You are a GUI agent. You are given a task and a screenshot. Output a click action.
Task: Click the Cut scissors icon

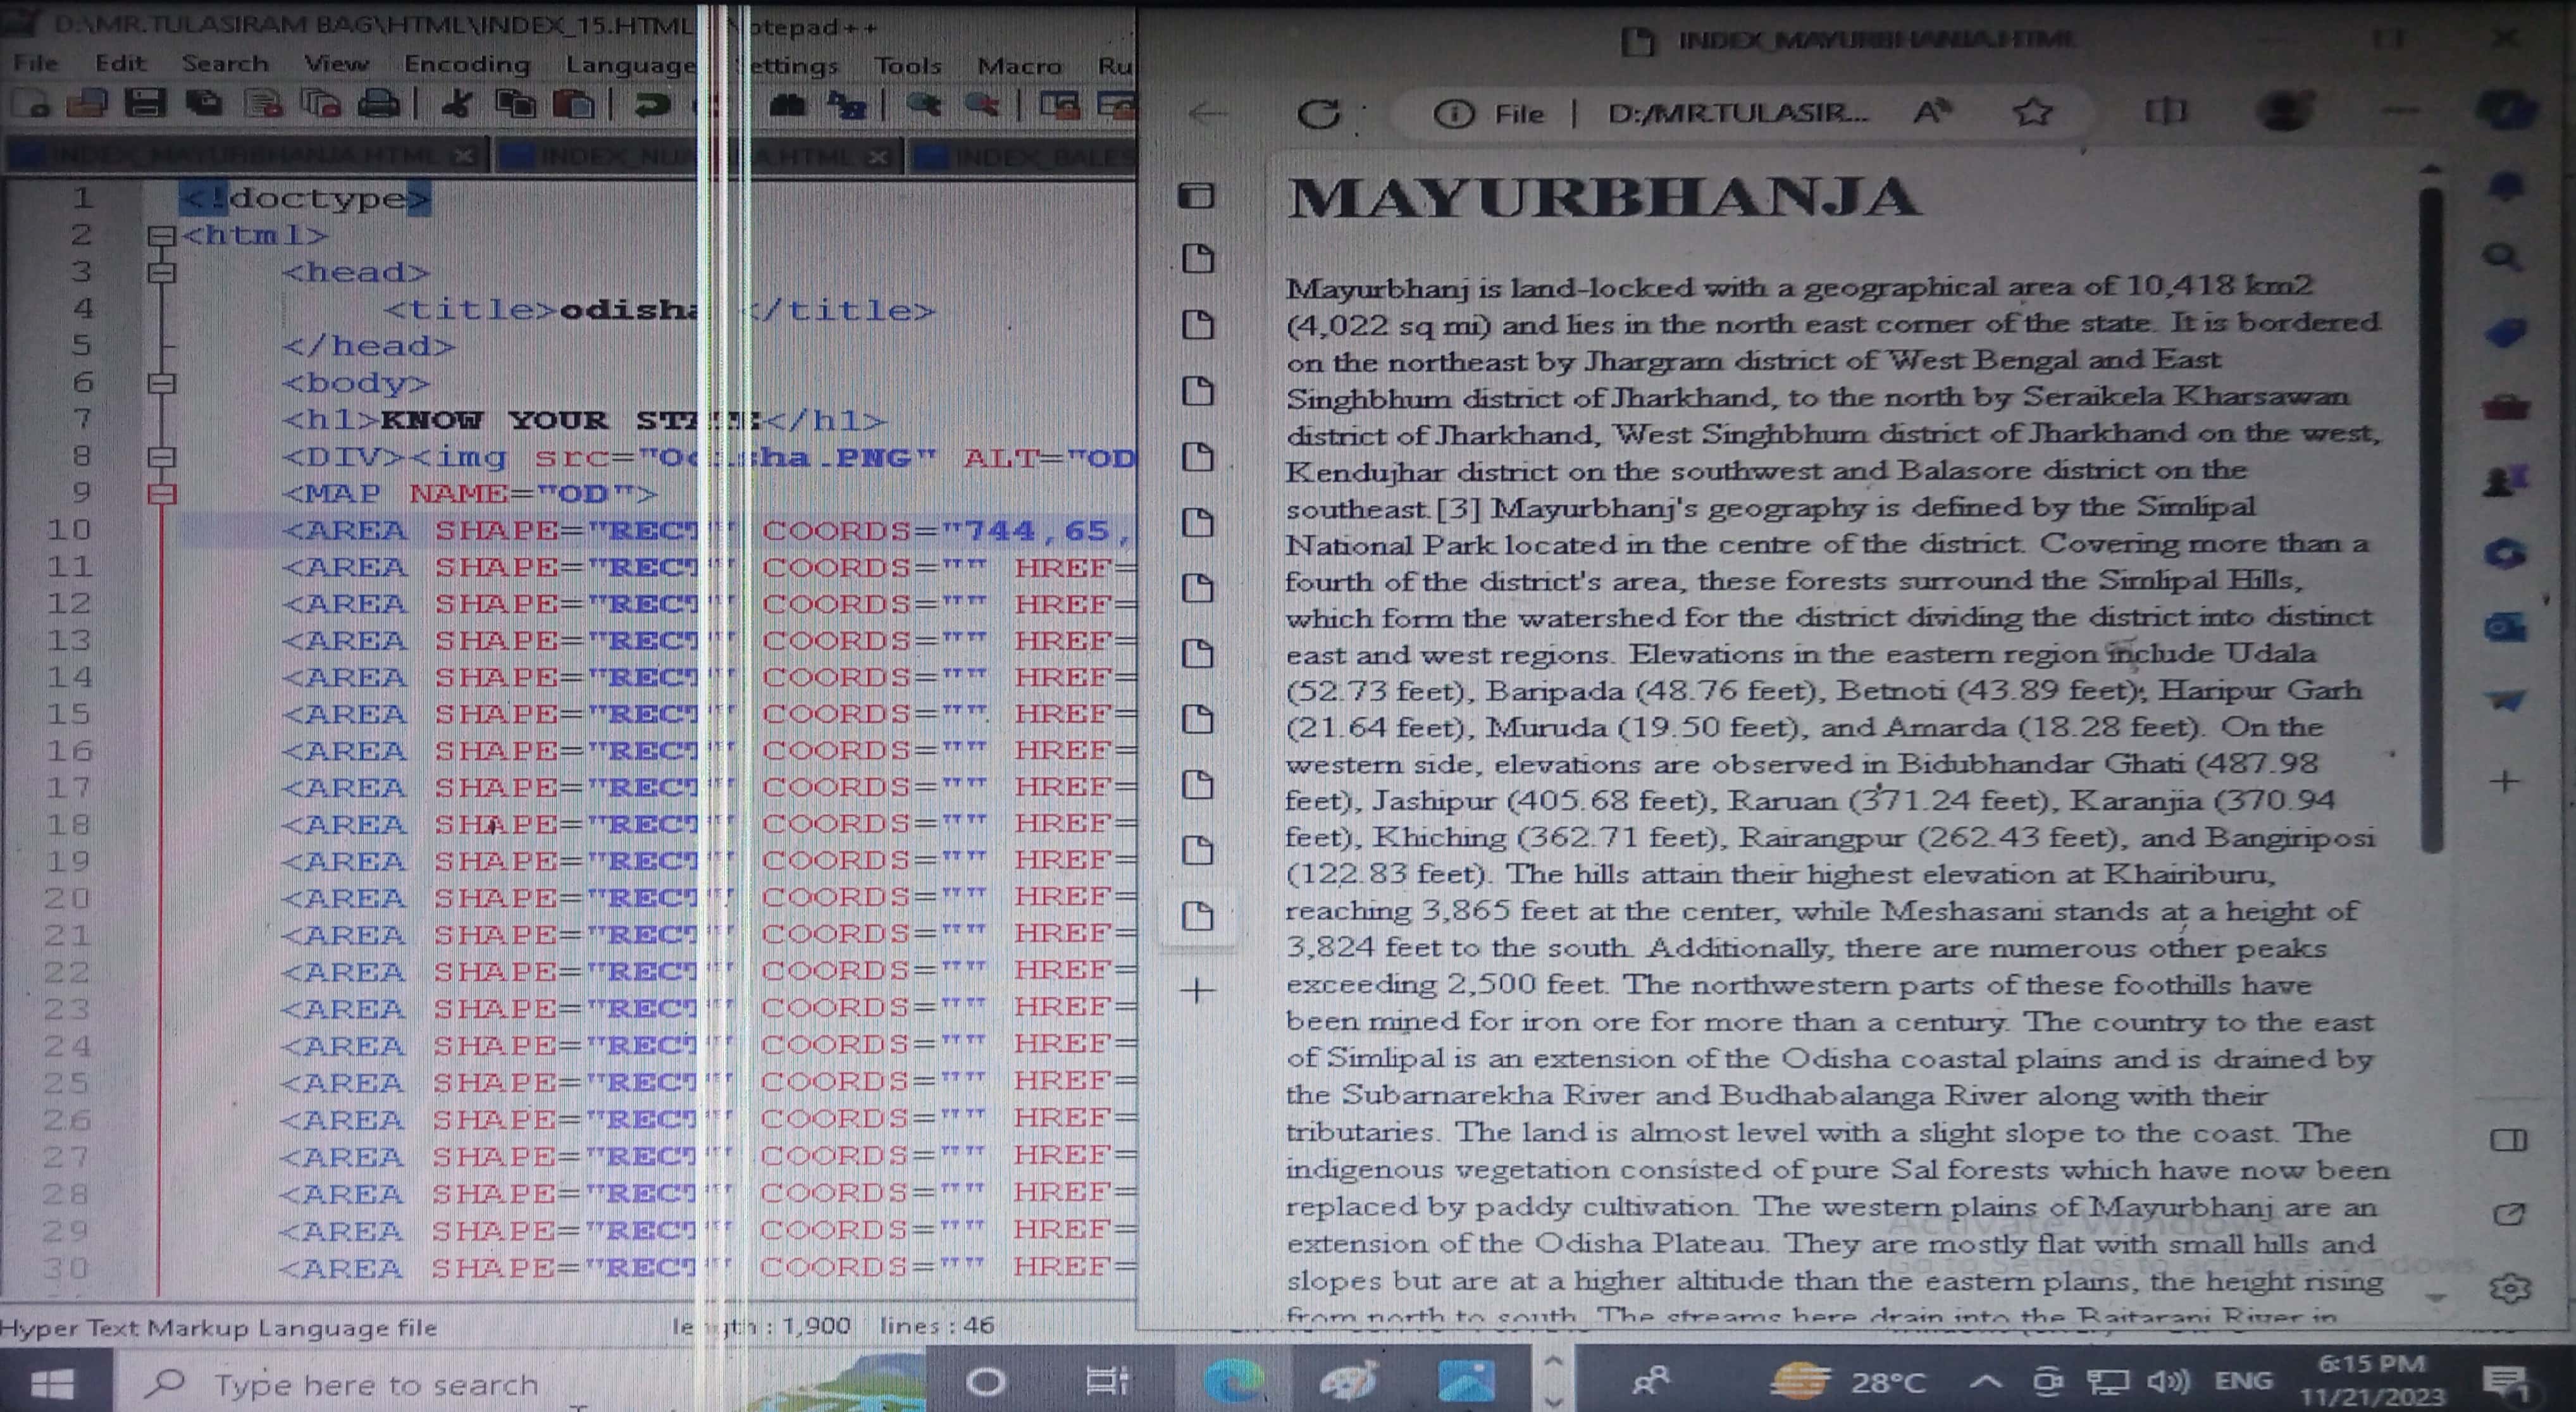[x=458, y=104]
